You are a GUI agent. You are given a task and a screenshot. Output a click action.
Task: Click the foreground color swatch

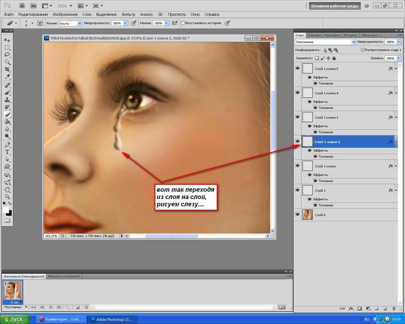pyautogui.click(x=6, y=210)
